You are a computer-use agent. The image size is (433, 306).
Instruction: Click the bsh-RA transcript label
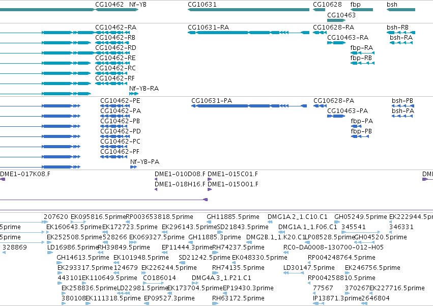click(401, 38)
